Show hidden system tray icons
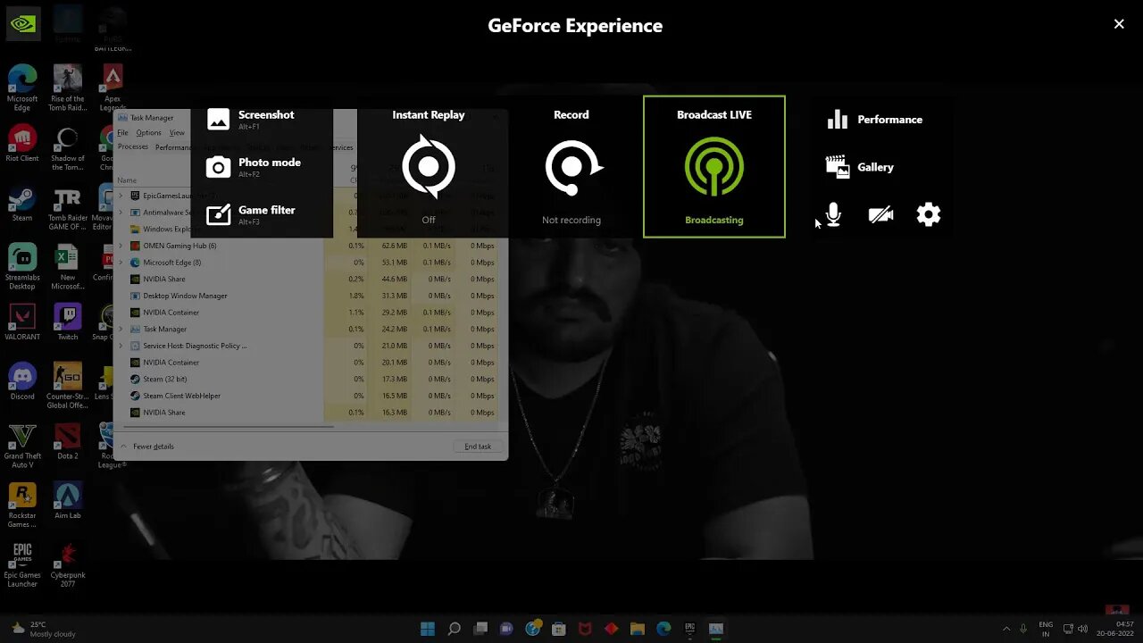 pos(1006,629)
